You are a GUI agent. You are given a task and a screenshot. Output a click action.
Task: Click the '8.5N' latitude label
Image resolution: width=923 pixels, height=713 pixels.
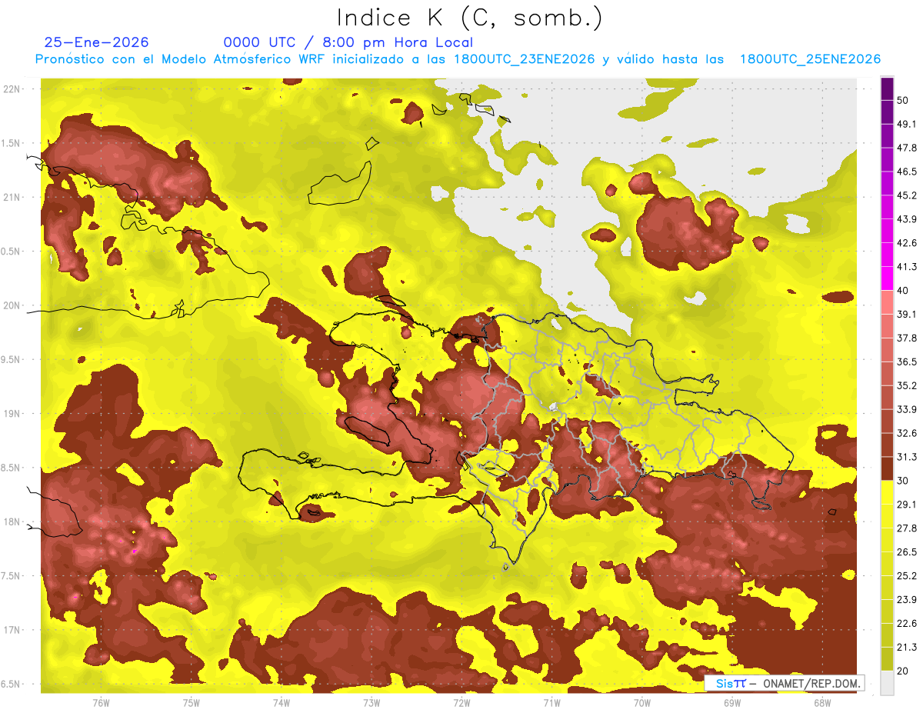[x=12, y=468]
